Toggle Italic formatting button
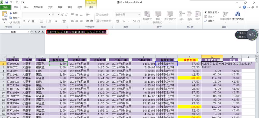259x118 pixels. click(30, 21)
